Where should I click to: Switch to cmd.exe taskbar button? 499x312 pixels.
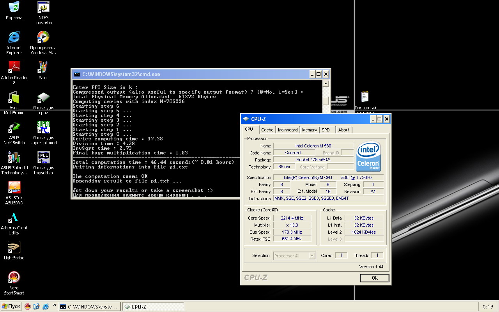pyautogui.click(x=90, y=307)
